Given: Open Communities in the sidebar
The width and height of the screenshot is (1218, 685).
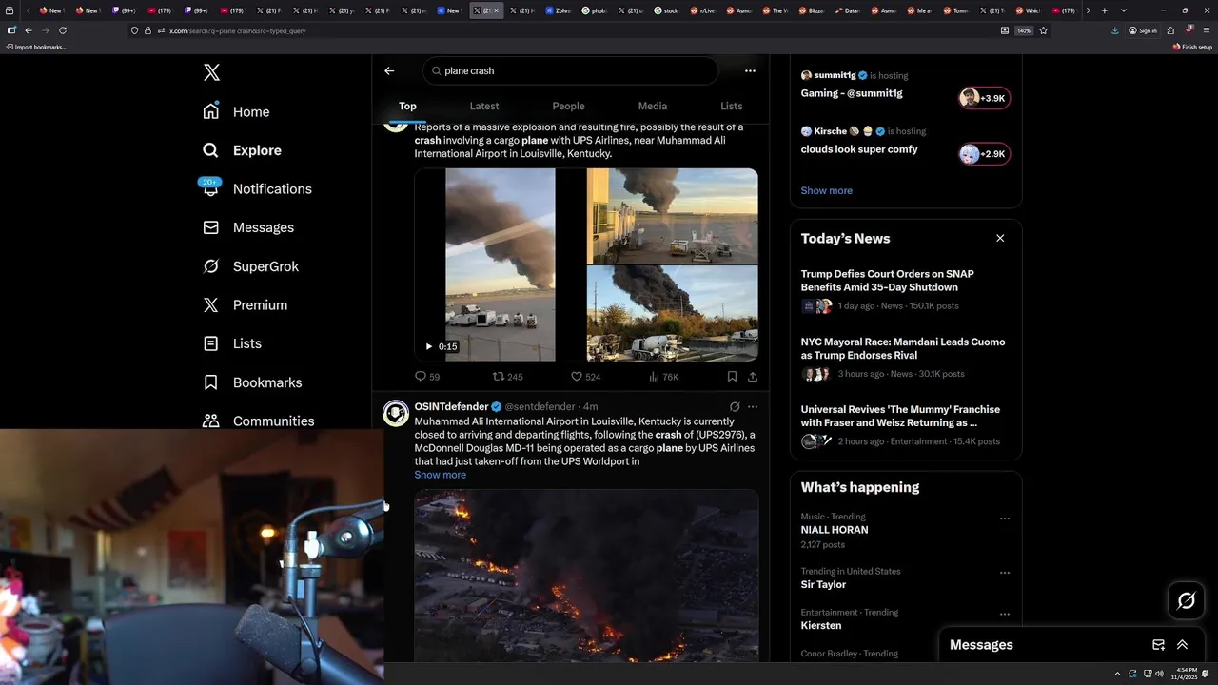Looking at the screenshot, I should 259,421.
